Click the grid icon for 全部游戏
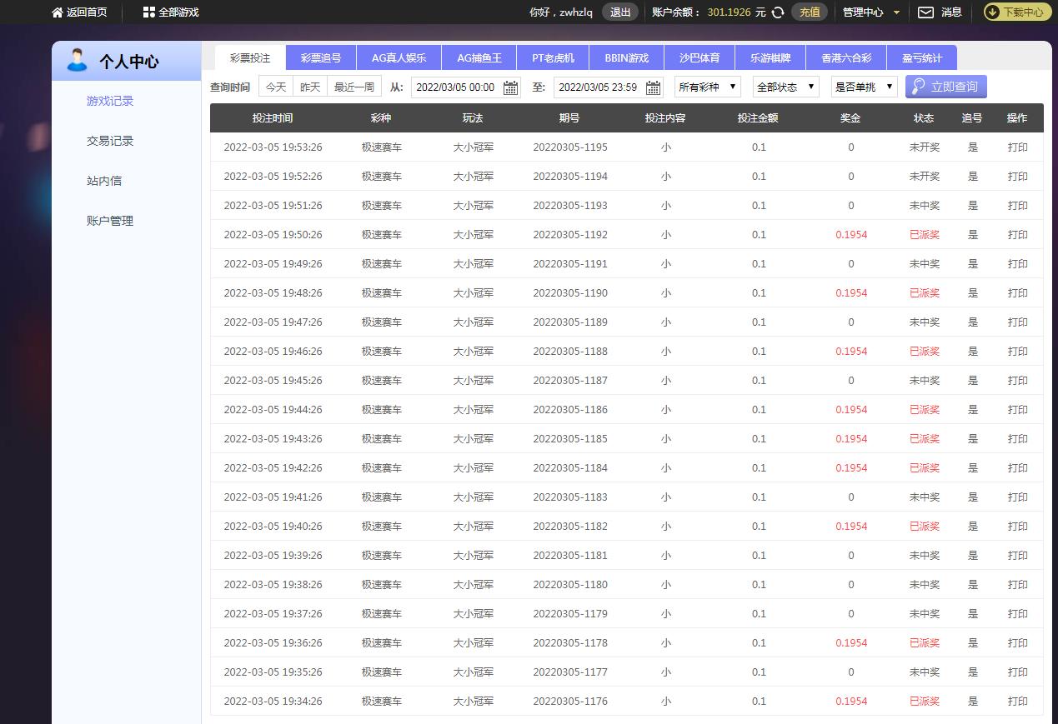Screen dimensions: 1058x724 [x=148, y=12]
